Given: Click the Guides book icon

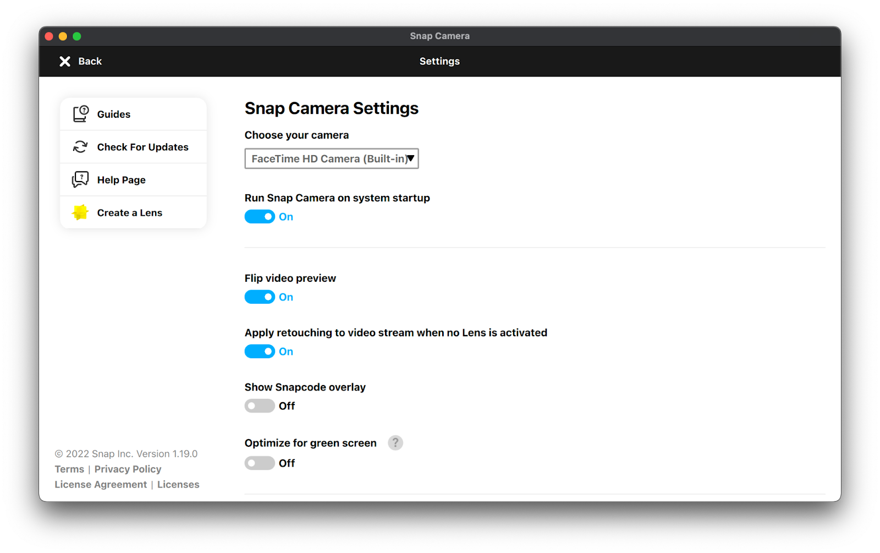Looking at the screenshot, I should 81,114.
